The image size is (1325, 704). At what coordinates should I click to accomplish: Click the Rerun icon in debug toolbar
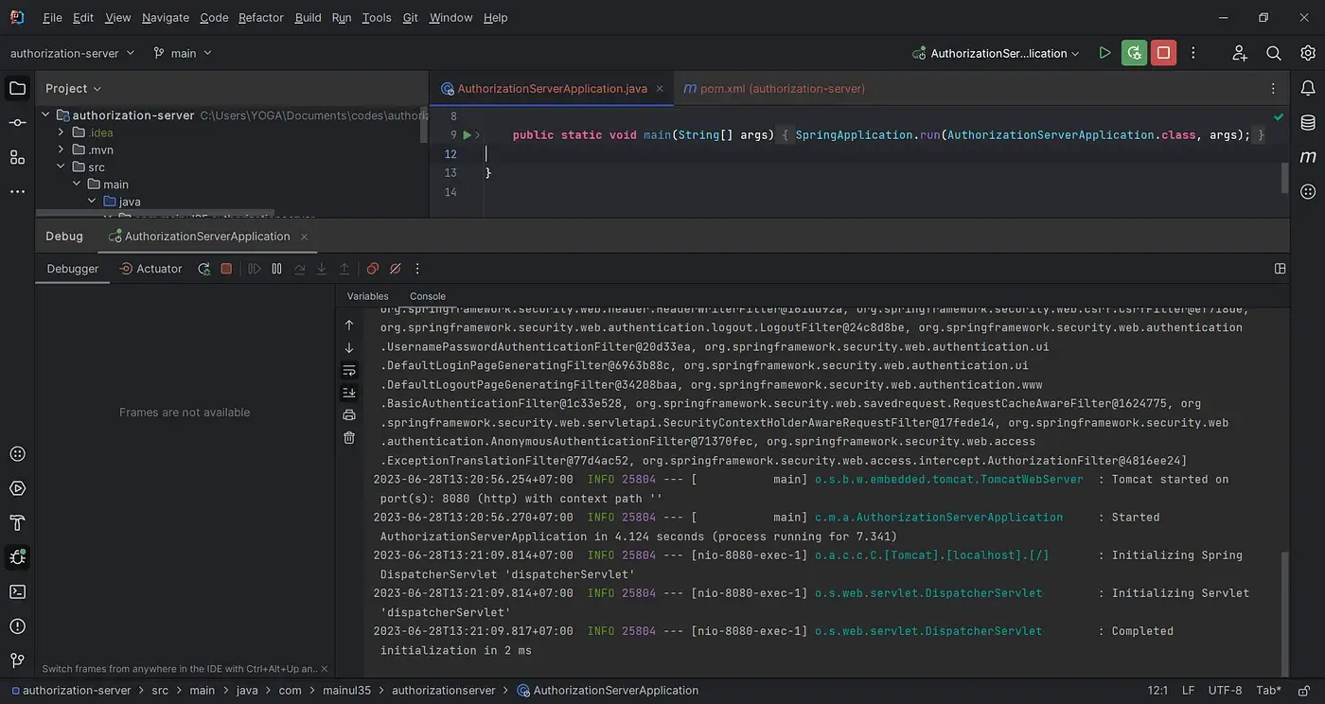tap(203, 269)
